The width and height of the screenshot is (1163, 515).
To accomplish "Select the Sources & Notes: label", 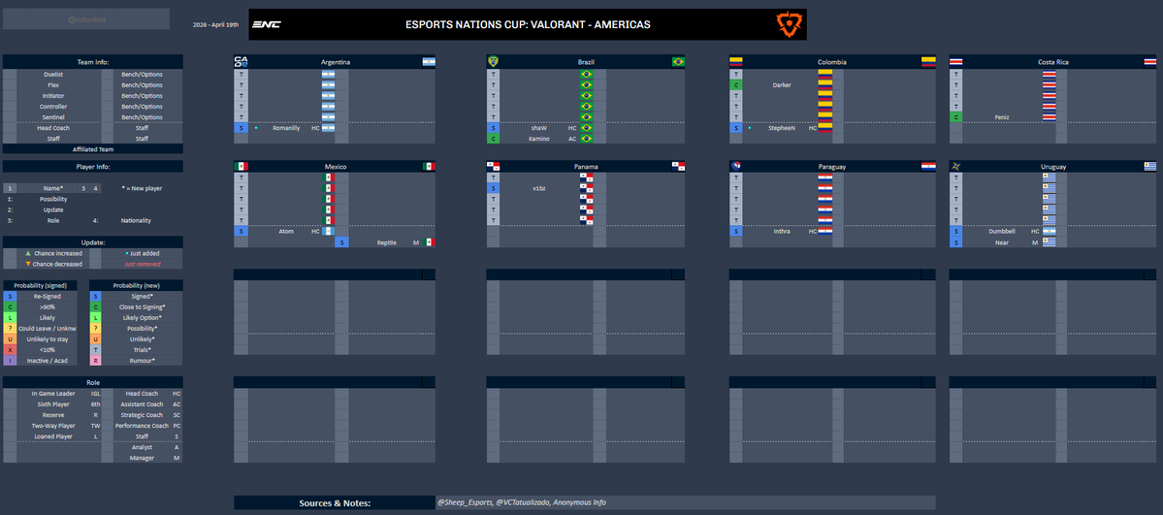I will [x=335, y=502].
